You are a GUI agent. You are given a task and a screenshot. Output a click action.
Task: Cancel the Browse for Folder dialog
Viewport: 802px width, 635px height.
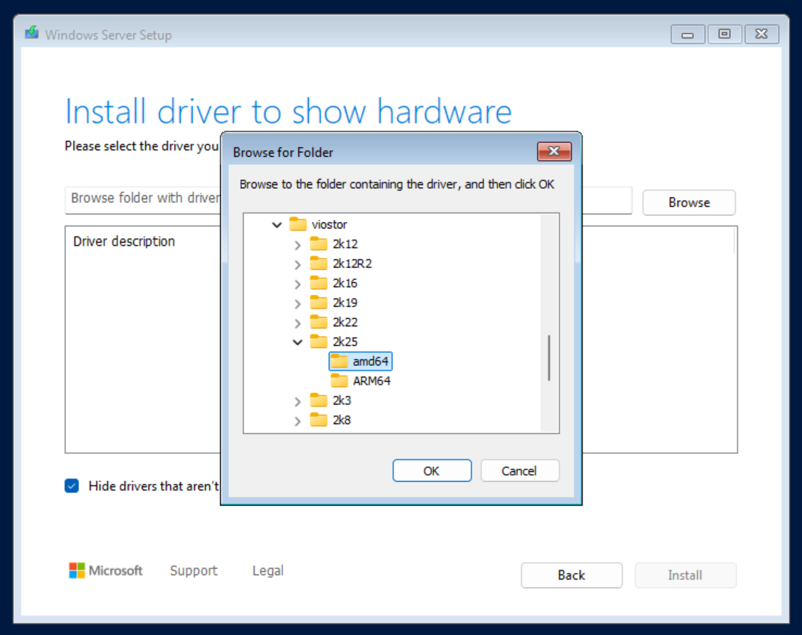coord(520,471)
